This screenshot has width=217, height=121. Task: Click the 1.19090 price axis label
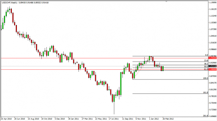point(213,2)
